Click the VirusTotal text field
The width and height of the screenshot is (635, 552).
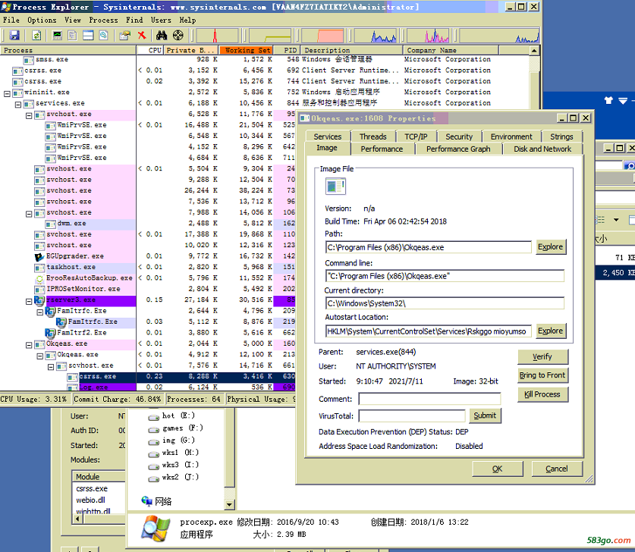coord(412,416)
